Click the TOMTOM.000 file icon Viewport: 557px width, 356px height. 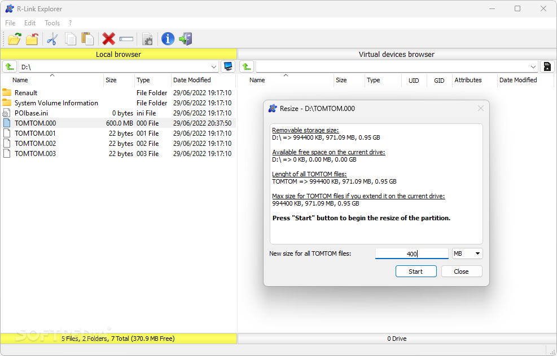pos(7,123)
